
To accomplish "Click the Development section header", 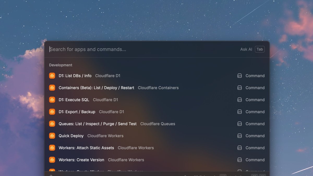I will (61, 65).
